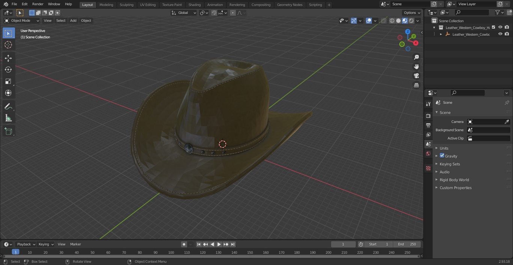513x265 pixels.
Task: Uncheck Leather_Western_Cowboy_Ha collection exclude checkbox
Action: (x=493, y=27)
